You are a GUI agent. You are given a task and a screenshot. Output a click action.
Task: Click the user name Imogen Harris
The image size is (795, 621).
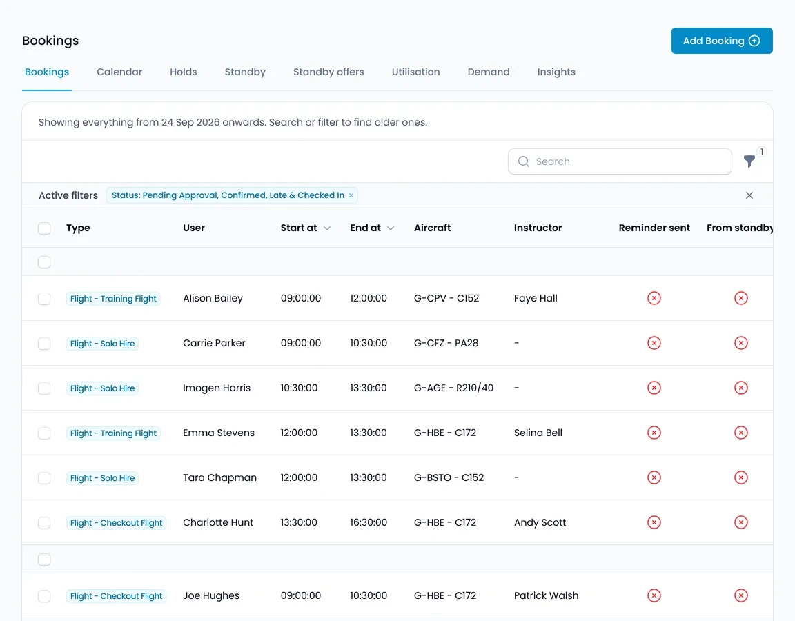tap(217, 388)
